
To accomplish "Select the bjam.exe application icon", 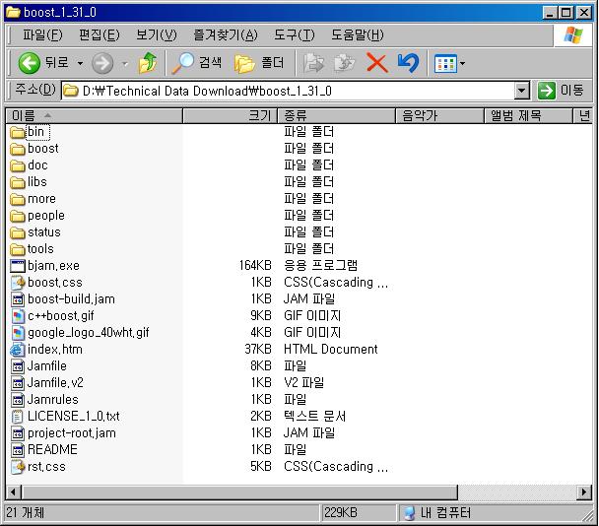I will tap(18, 266).
